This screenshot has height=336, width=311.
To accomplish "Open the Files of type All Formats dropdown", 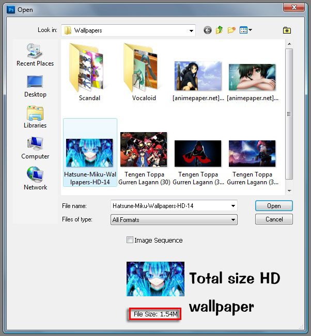I will pos(174,220).
